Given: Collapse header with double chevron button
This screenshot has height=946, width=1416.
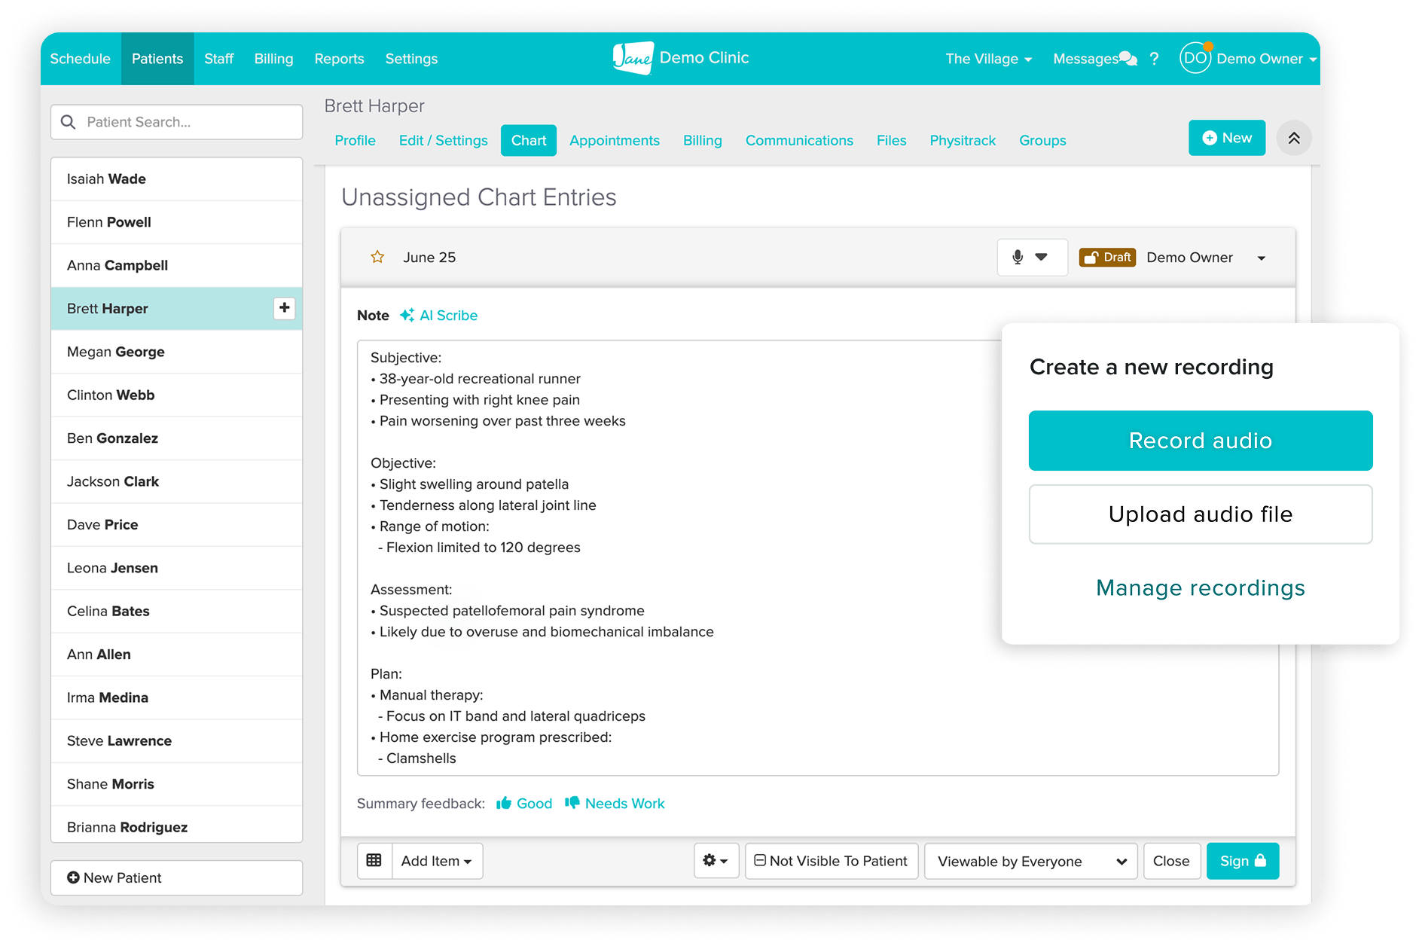Looking at the screenshot, I should tap(1293, 139).
